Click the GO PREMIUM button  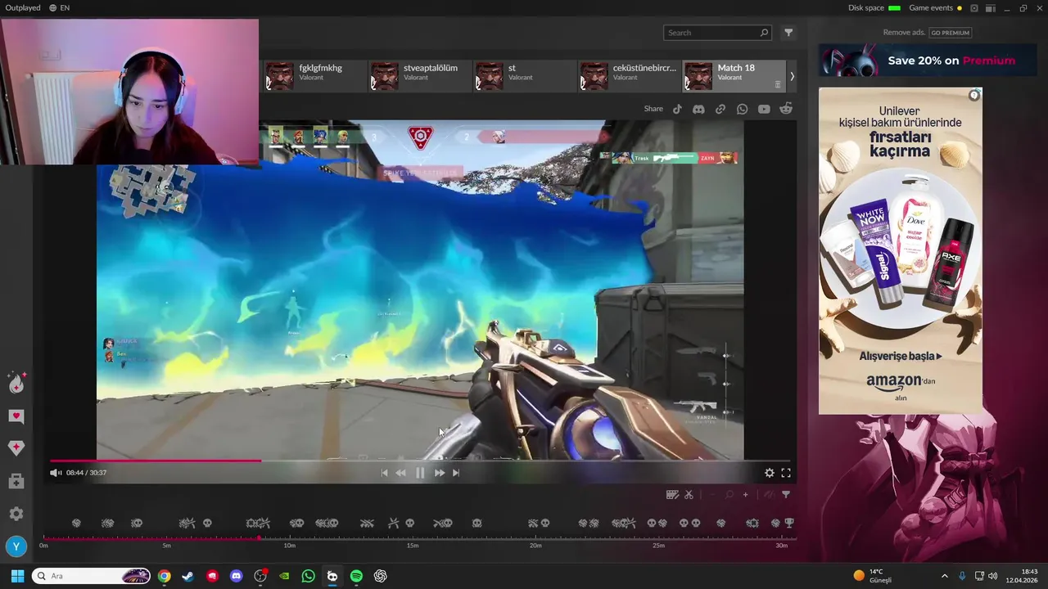pos(950,33)
